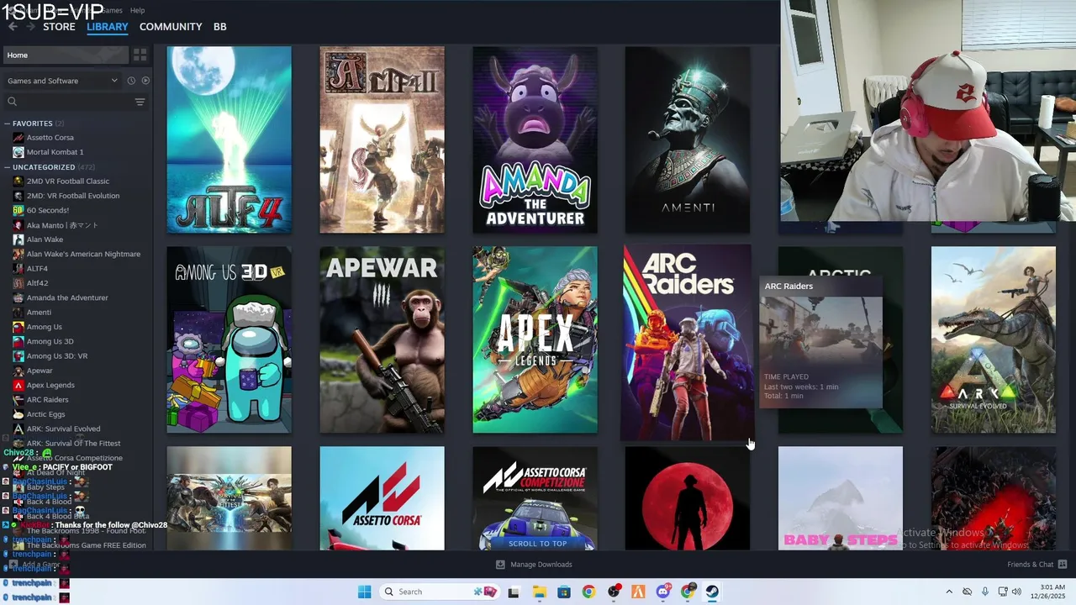Open Discord from the taskbar

pyautogui.click(x=663, y=592)
